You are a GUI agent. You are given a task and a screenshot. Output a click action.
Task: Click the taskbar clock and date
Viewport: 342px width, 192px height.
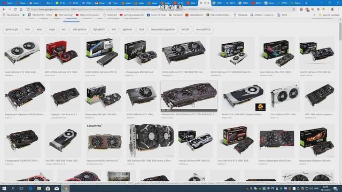click(325, 188)
